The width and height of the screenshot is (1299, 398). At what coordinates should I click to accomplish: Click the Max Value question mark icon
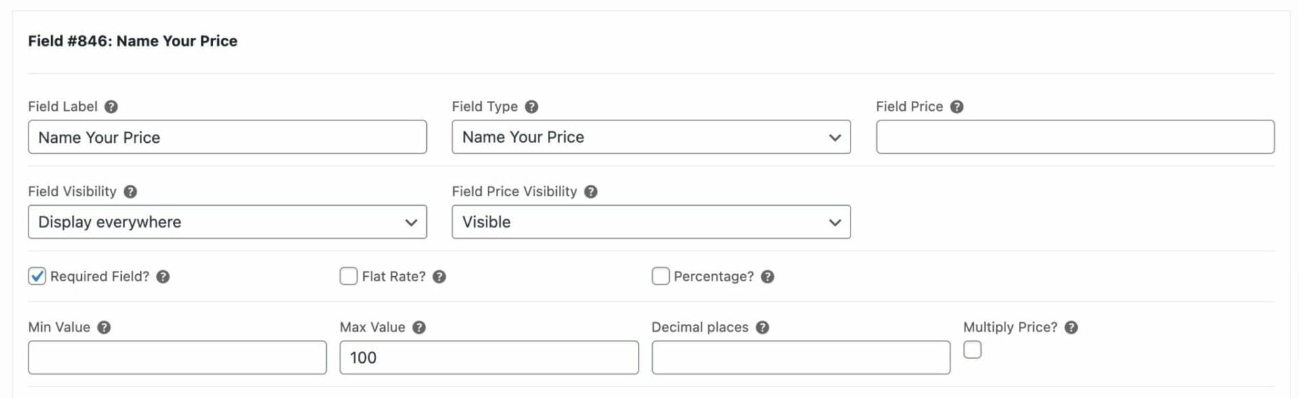(419, 328)
